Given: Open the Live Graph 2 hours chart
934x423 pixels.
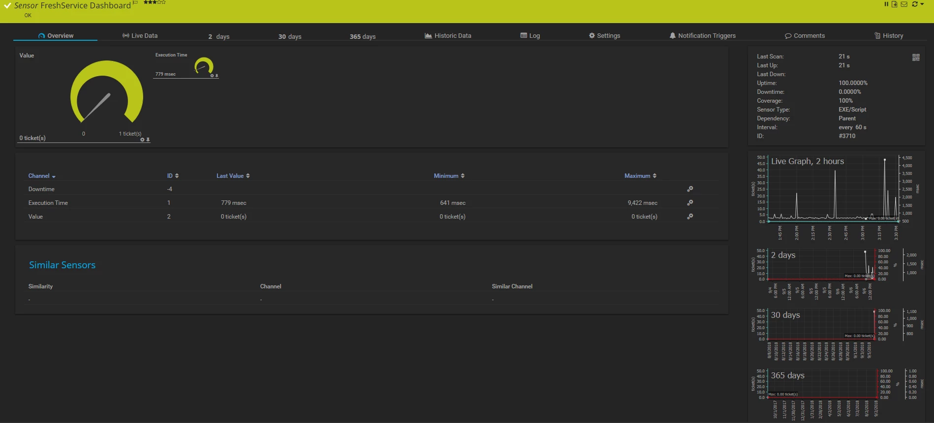Looking at the screenshot, I should [835, 197].
